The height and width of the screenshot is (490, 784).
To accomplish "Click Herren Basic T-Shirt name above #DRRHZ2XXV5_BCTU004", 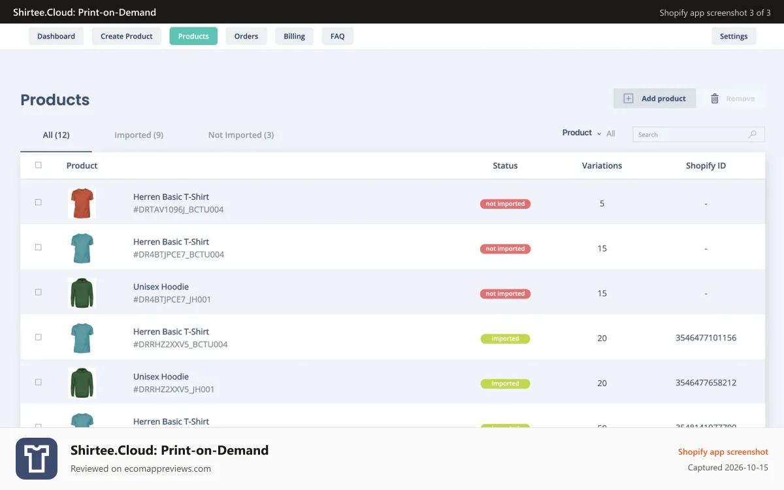I will (171, 332).
